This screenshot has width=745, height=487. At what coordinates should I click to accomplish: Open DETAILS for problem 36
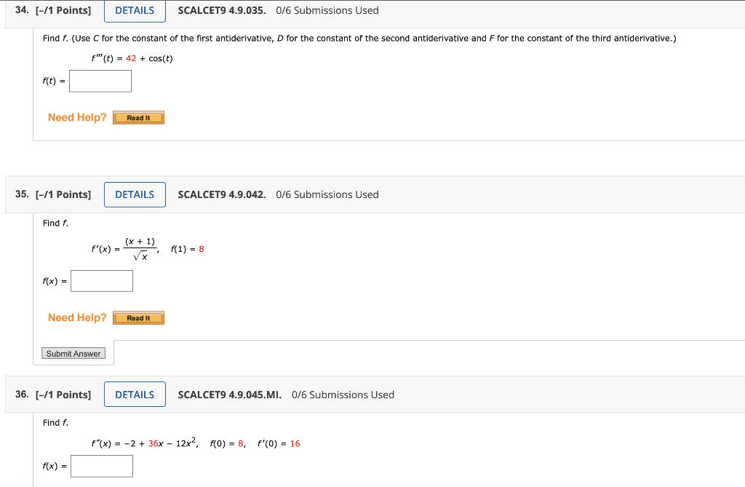click(x=135, y=394)
